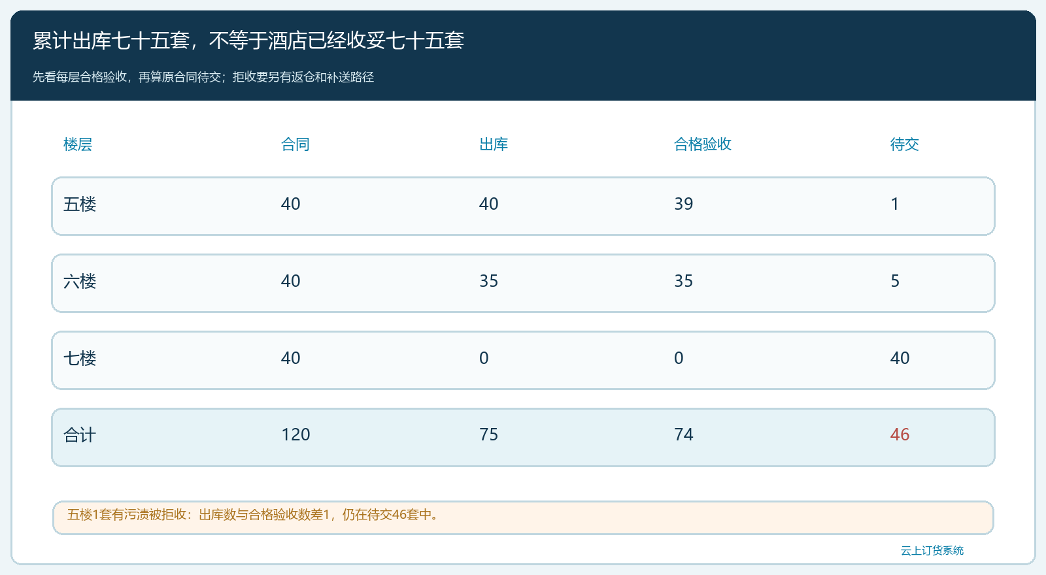Click 五楼 待交 value 1
This screenshot has height=575, width=1046.
click(895, 204)
